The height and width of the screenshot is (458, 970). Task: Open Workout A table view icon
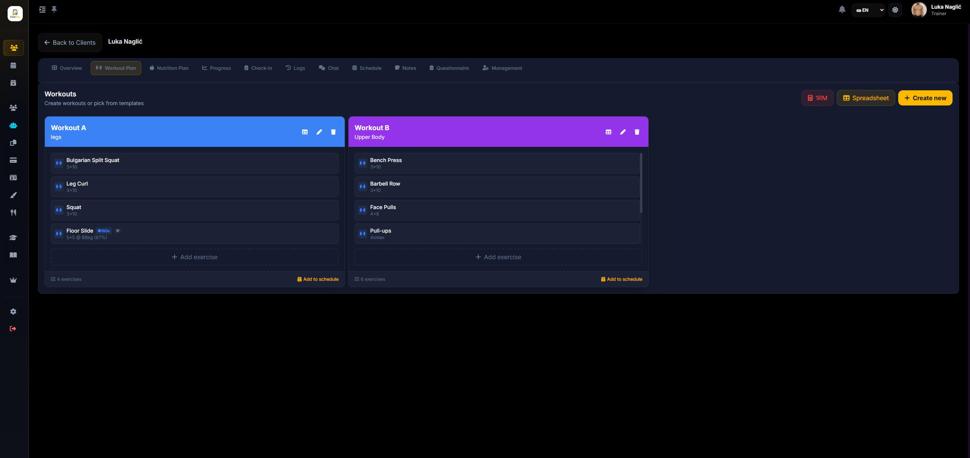coord(305,132)
